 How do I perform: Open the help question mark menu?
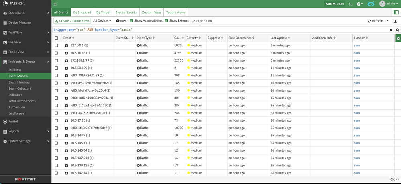[x=360, y=4]
